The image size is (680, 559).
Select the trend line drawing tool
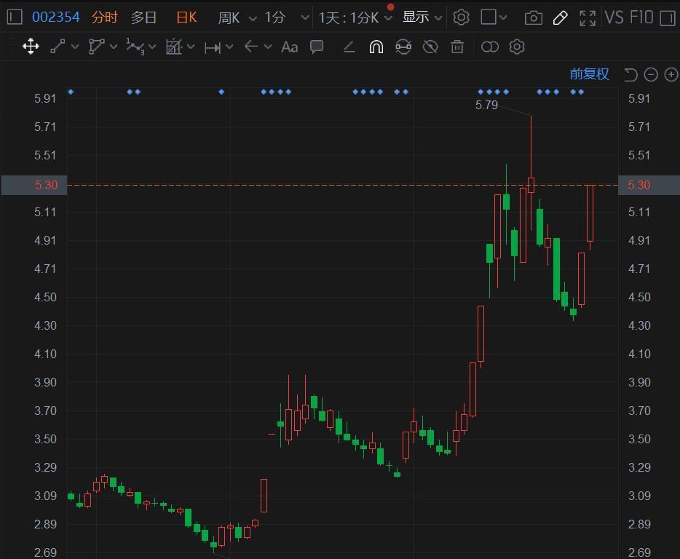[58, 47]
